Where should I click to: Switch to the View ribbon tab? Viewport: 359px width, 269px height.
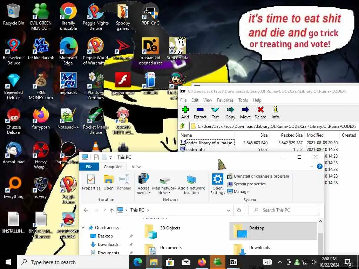point(136,167)
